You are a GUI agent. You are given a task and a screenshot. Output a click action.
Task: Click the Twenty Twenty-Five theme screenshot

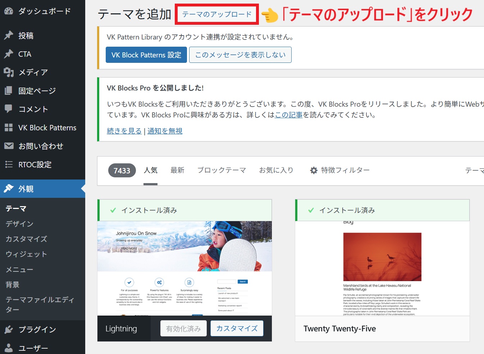pyautogui.click(x=382, y=268)
